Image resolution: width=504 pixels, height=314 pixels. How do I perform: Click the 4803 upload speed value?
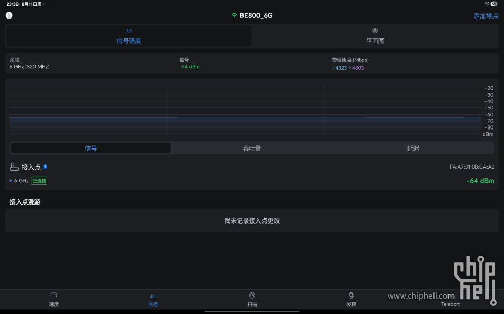(358, 68)
